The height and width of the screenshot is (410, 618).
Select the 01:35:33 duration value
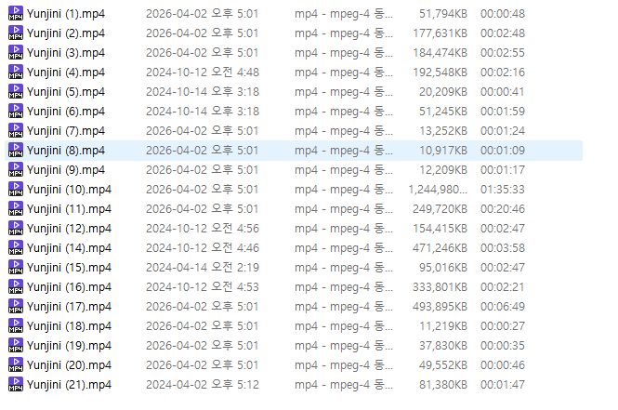503,190
